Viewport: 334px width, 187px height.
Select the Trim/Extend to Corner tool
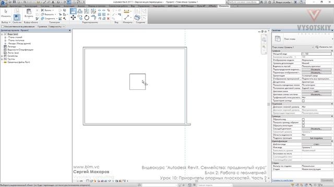[93, 18]
